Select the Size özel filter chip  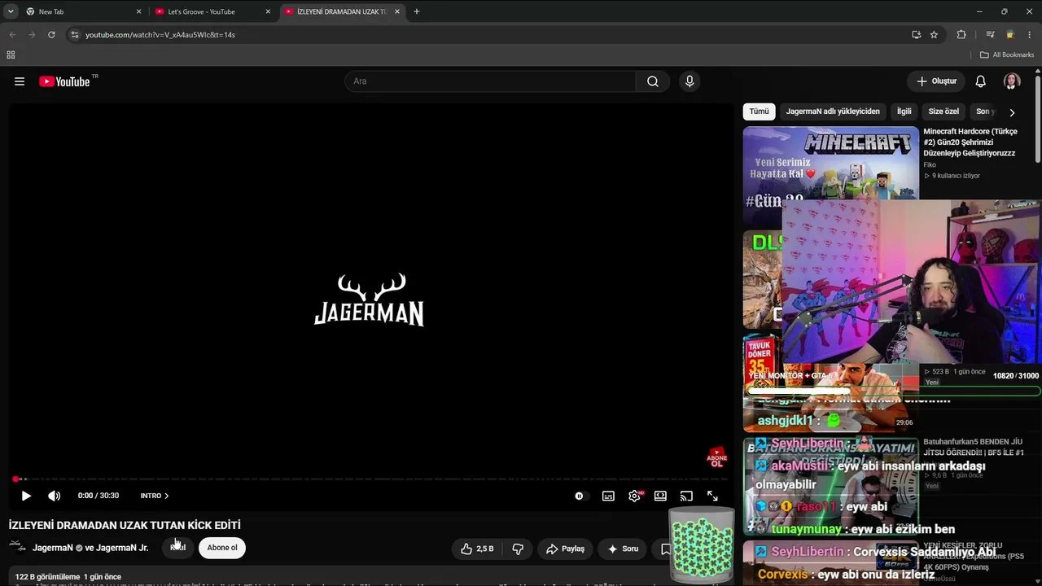click(943, 112)
